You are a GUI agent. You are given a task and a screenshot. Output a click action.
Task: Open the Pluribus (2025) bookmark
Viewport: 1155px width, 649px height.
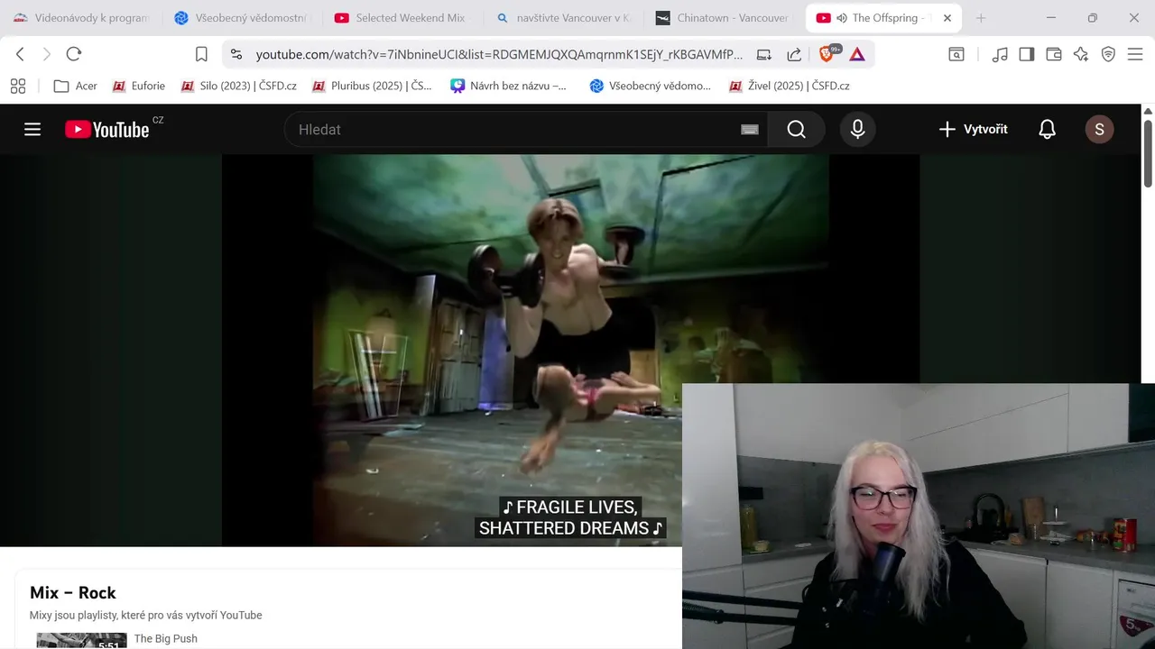point(373,86)
